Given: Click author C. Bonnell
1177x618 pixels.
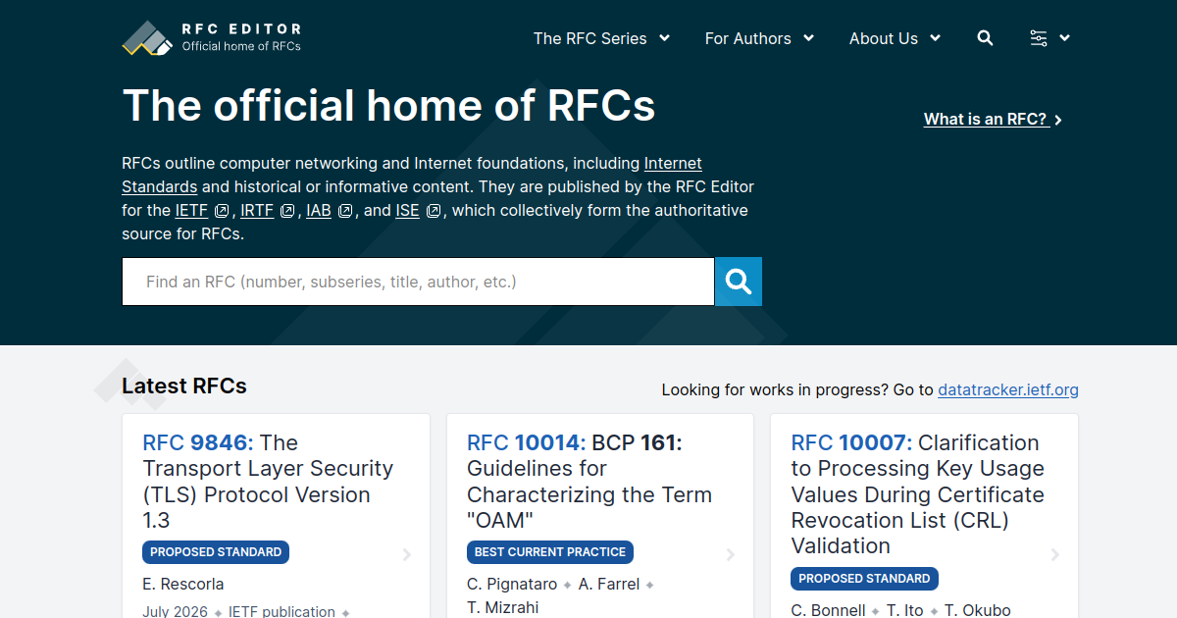Looking at the screenshot, I should tap(829, 610).
